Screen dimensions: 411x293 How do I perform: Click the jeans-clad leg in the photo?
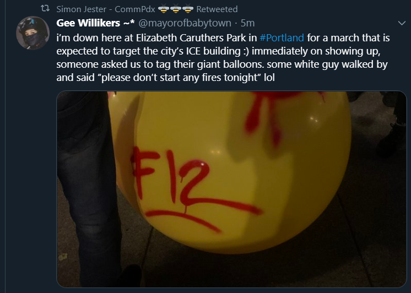[x=86, y=189]
